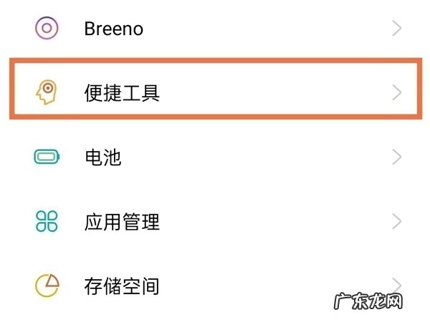Click the green battery icon
Viewport: 430px width, 322px height.
pyautogui.click(x=47, y=157)
